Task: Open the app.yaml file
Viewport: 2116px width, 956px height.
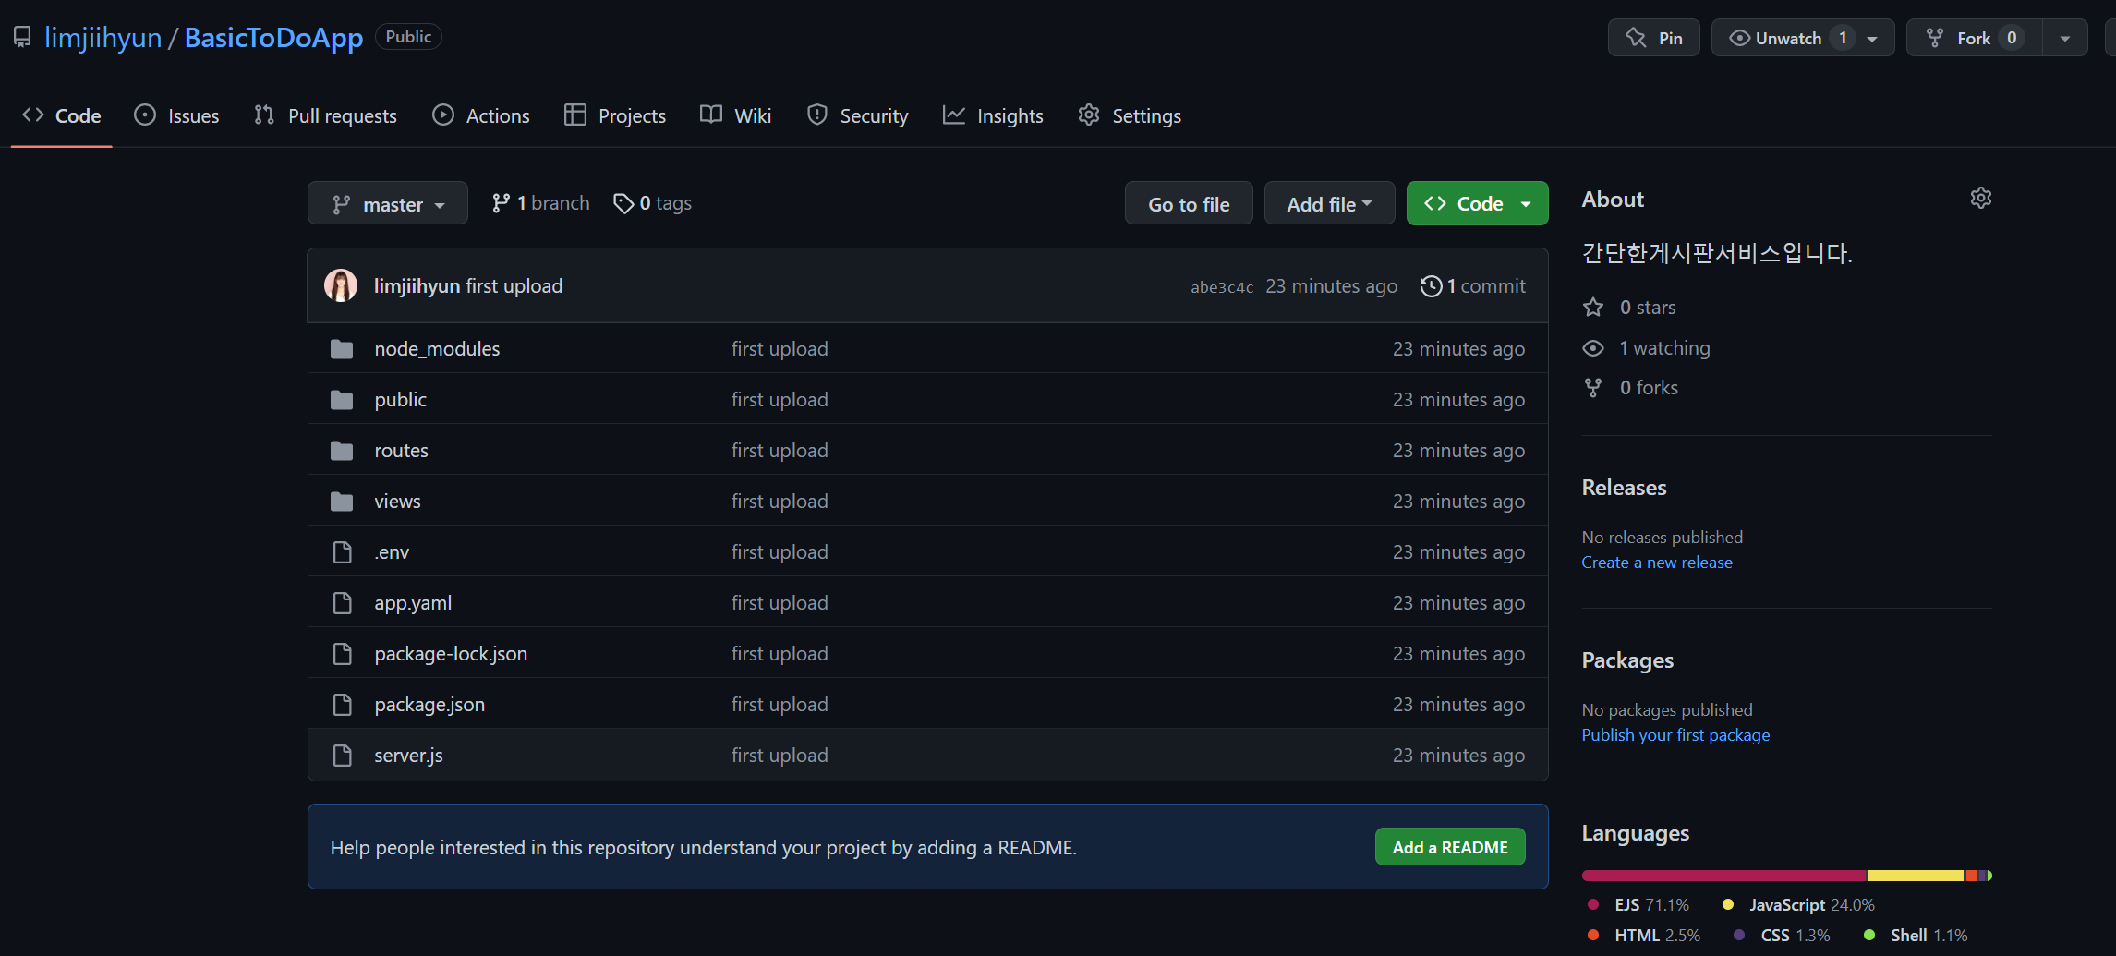Action: (x=413, y=603)
